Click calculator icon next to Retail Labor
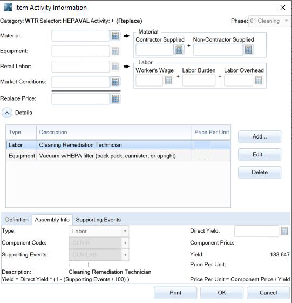Screen dimensions: 292x303 115,67
